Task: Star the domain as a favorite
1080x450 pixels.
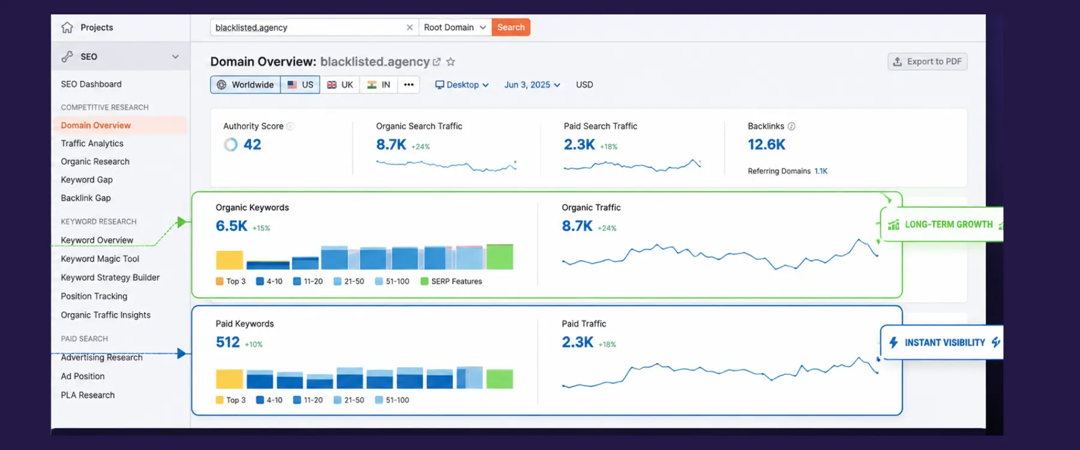Action: tap(451, 62)
